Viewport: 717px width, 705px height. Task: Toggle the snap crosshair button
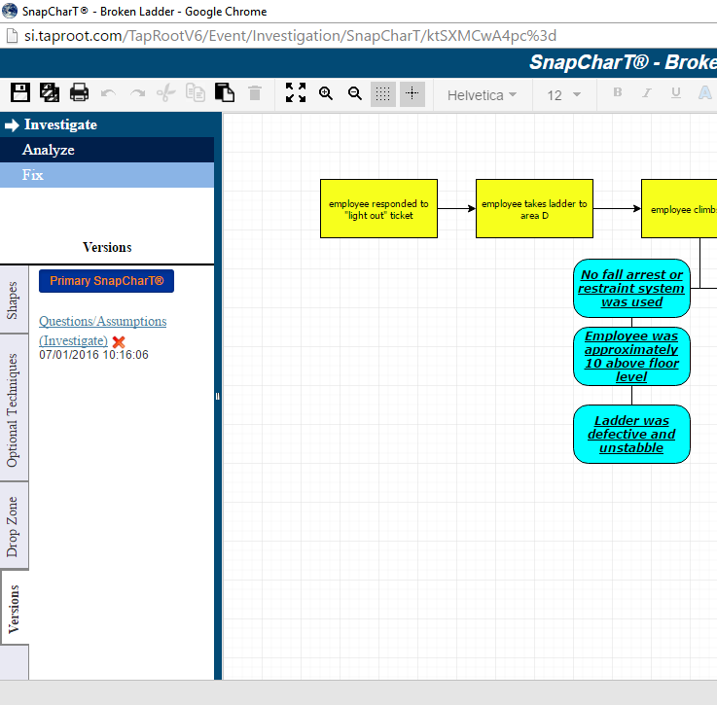[x=412, y=93]
